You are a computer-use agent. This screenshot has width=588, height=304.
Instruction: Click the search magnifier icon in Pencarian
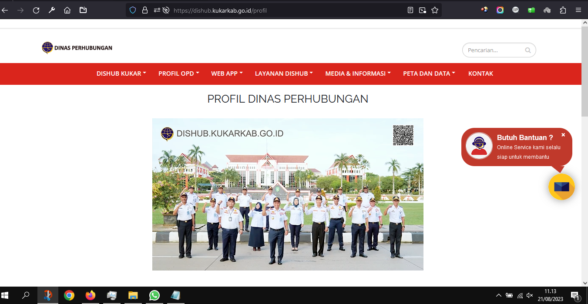coord(528,50)
